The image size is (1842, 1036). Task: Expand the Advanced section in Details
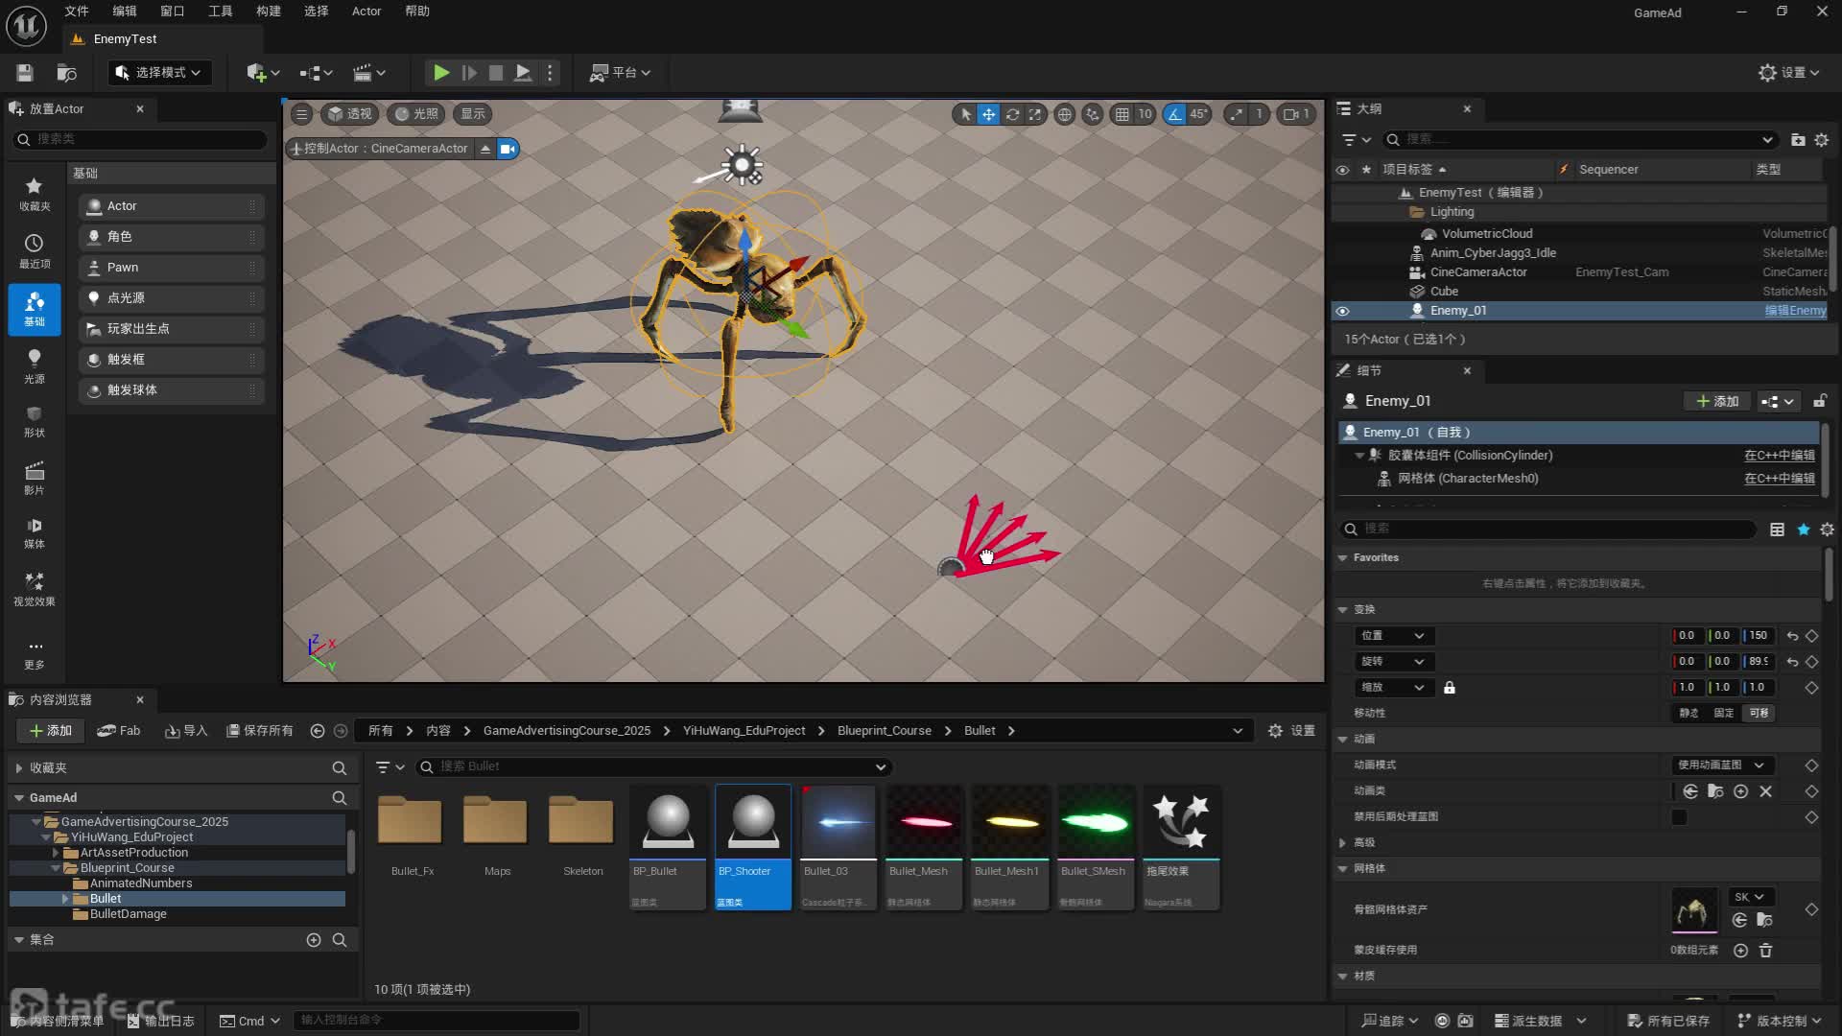(x=1343, y=842)
